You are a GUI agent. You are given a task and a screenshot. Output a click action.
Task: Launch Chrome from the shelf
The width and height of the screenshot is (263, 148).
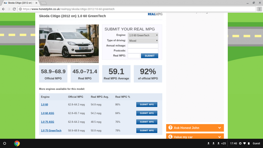17,144
